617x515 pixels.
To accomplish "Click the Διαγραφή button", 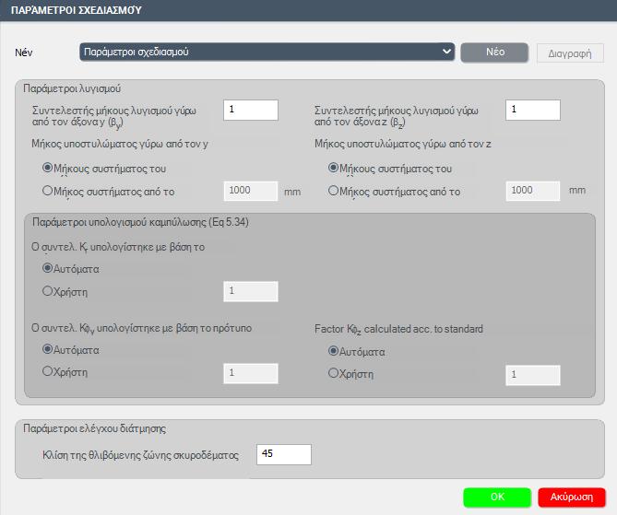I will tap(570, 53).
